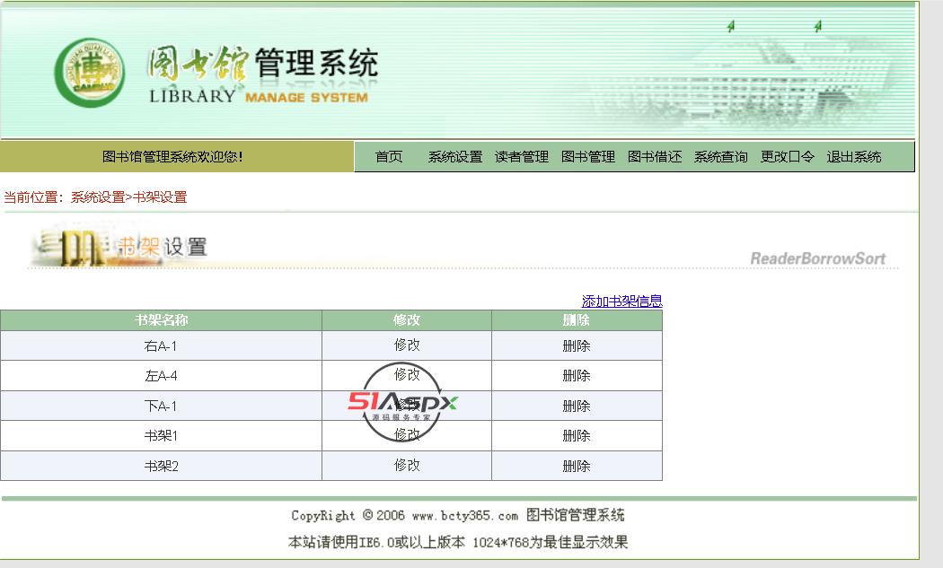The height and width of the screenshot is (568, 943).
Task: Open the 首页 menu item
Action: pyautogui.click(x=389, y=157)
